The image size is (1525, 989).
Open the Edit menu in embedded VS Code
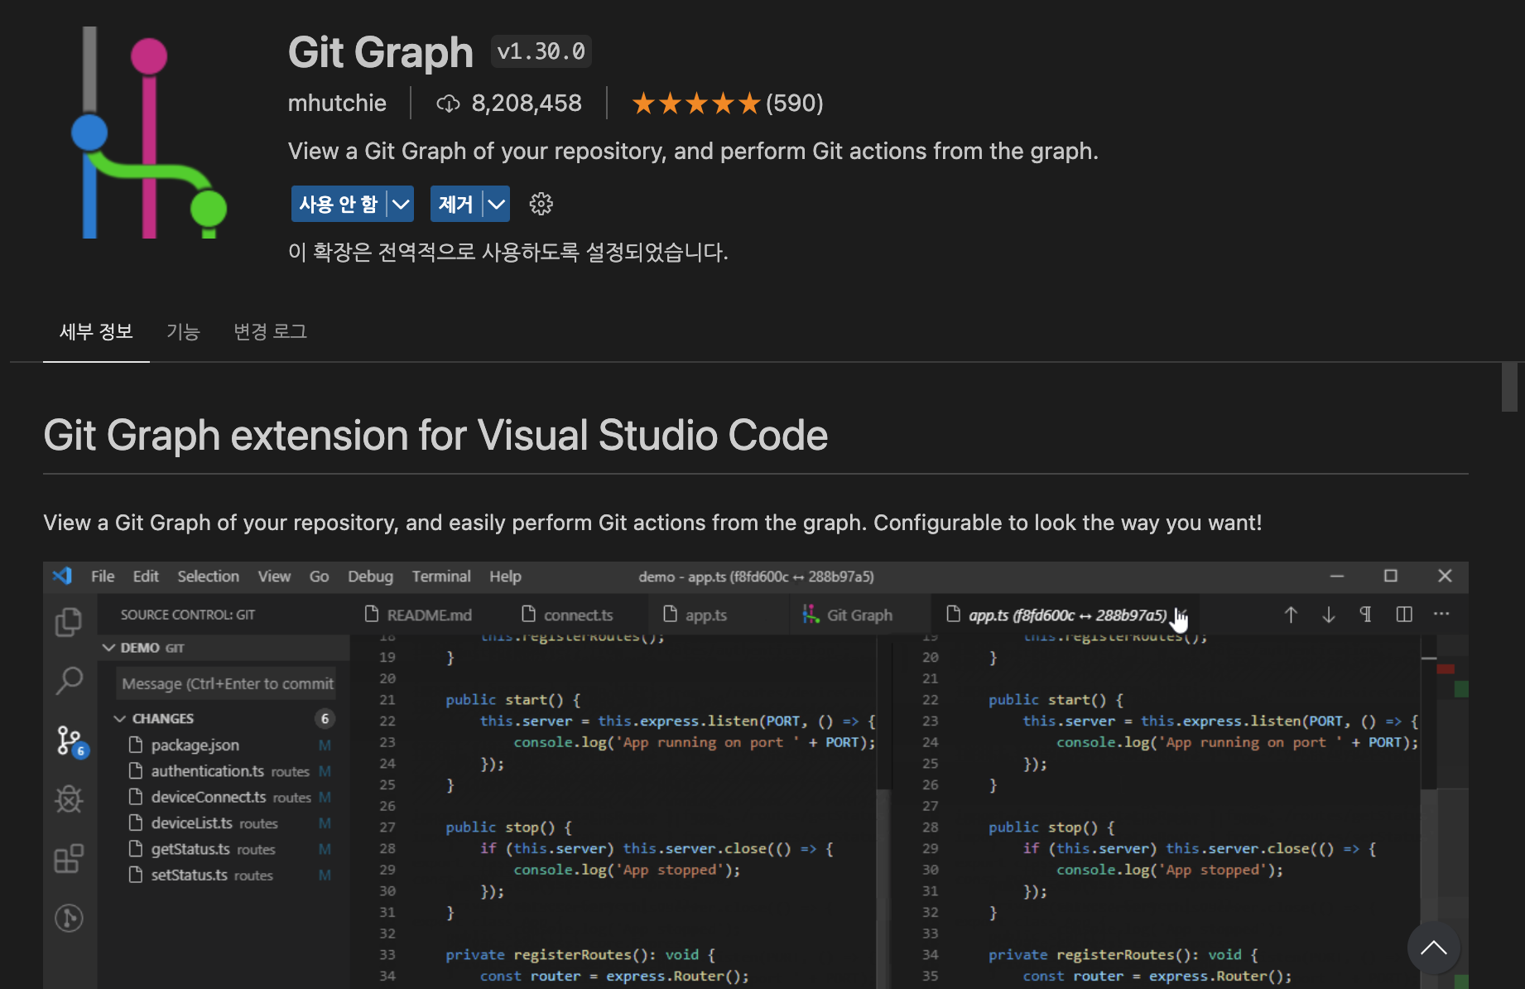click(x=146, y=576)
